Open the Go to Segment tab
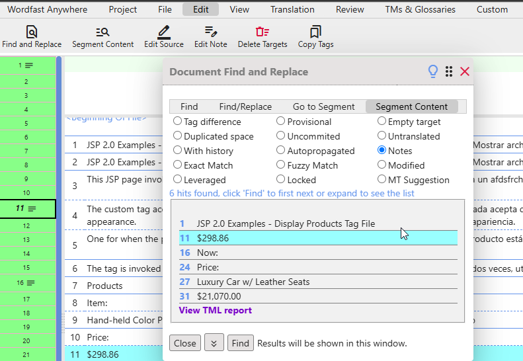The height and width of the screenshot is (361, 523). tap(323, 106)
